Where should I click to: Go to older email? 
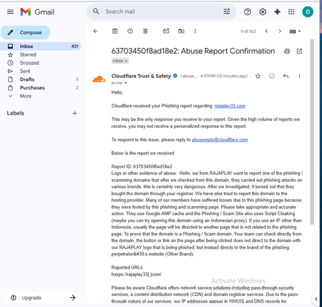[279, 31]
